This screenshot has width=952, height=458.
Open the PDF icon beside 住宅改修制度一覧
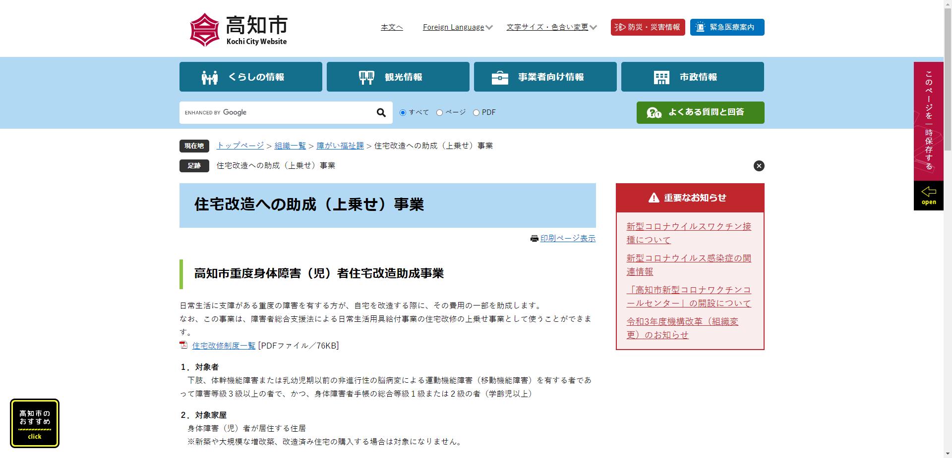pyautogui.click(x=183, y=345)
